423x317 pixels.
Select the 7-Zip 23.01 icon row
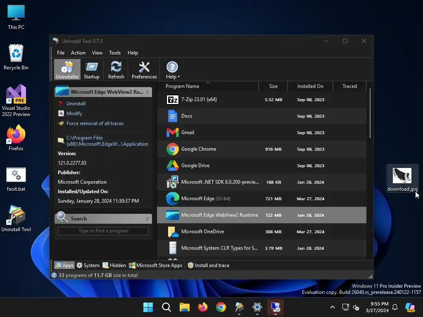173,100
